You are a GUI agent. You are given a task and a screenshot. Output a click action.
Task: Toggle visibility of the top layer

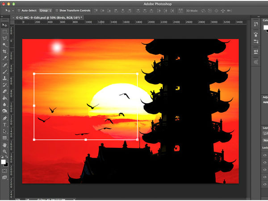265,156
